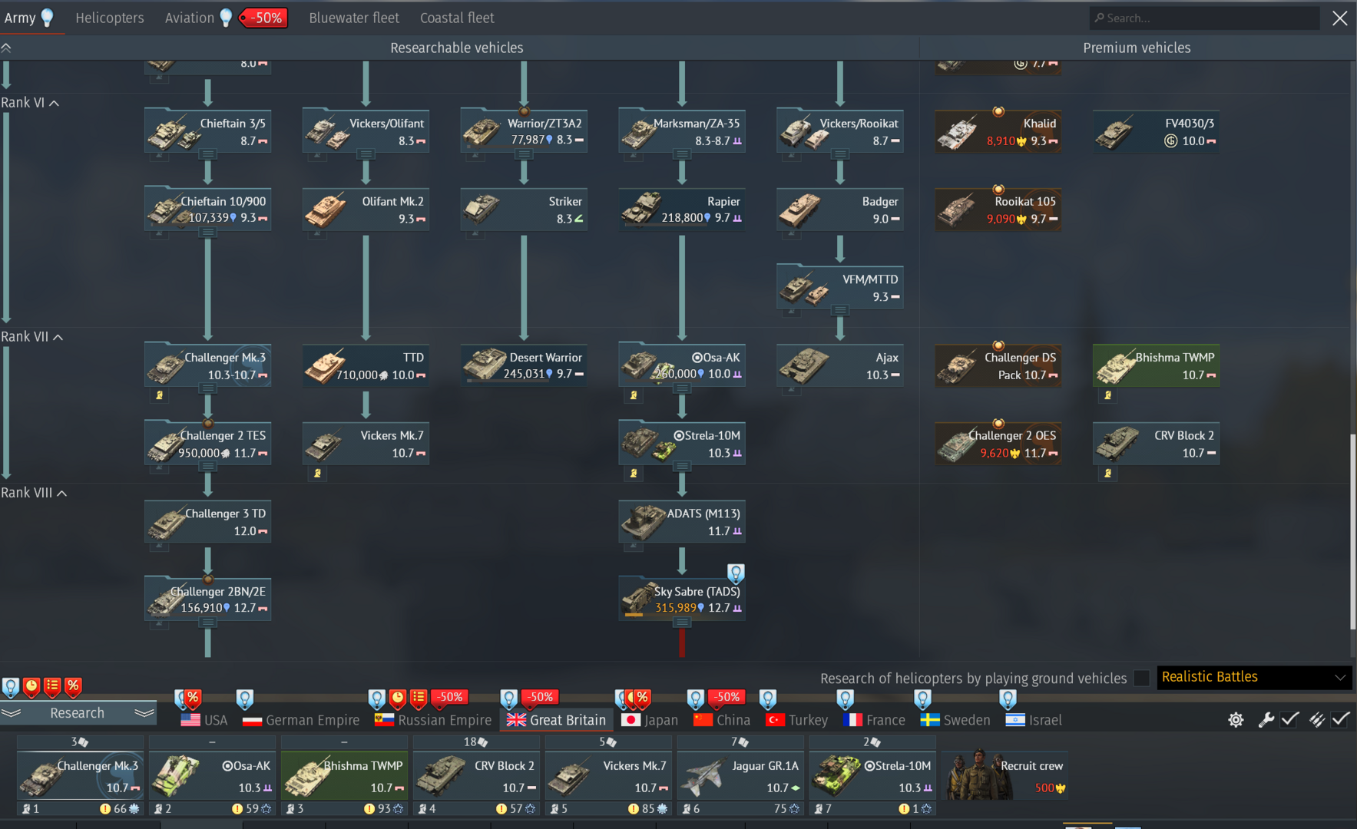Screen dimensions: 1357x829
Task: Expand the Chieftain 3/5 vehicle group
Action: coord(207,154)
